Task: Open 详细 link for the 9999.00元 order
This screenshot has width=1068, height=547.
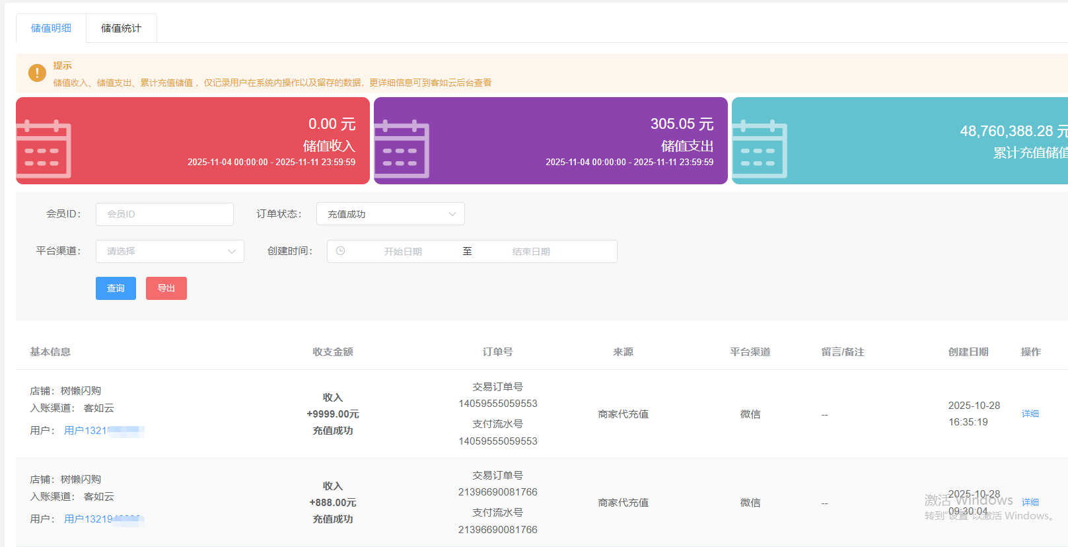Action: 1030,414
